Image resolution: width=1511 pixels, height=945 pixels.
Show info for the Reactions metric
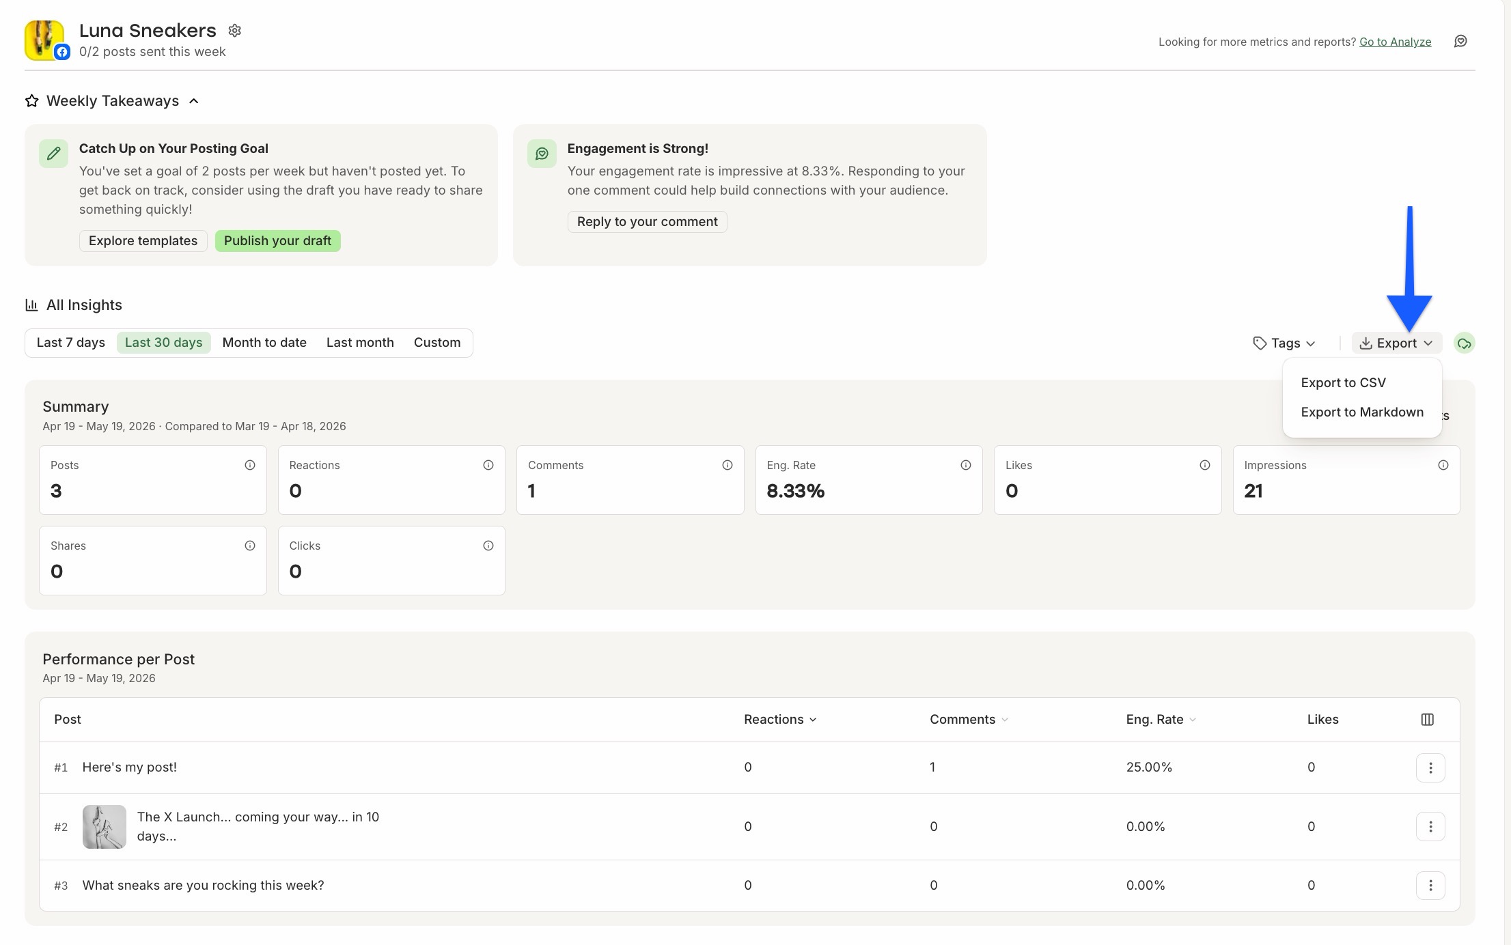click(x=488, y=465)
